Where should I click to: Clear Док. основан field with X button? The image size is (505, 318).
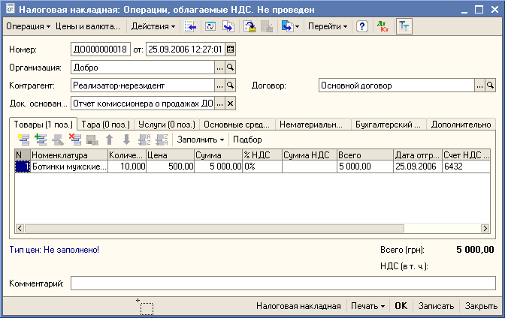[x=230, y=103]
